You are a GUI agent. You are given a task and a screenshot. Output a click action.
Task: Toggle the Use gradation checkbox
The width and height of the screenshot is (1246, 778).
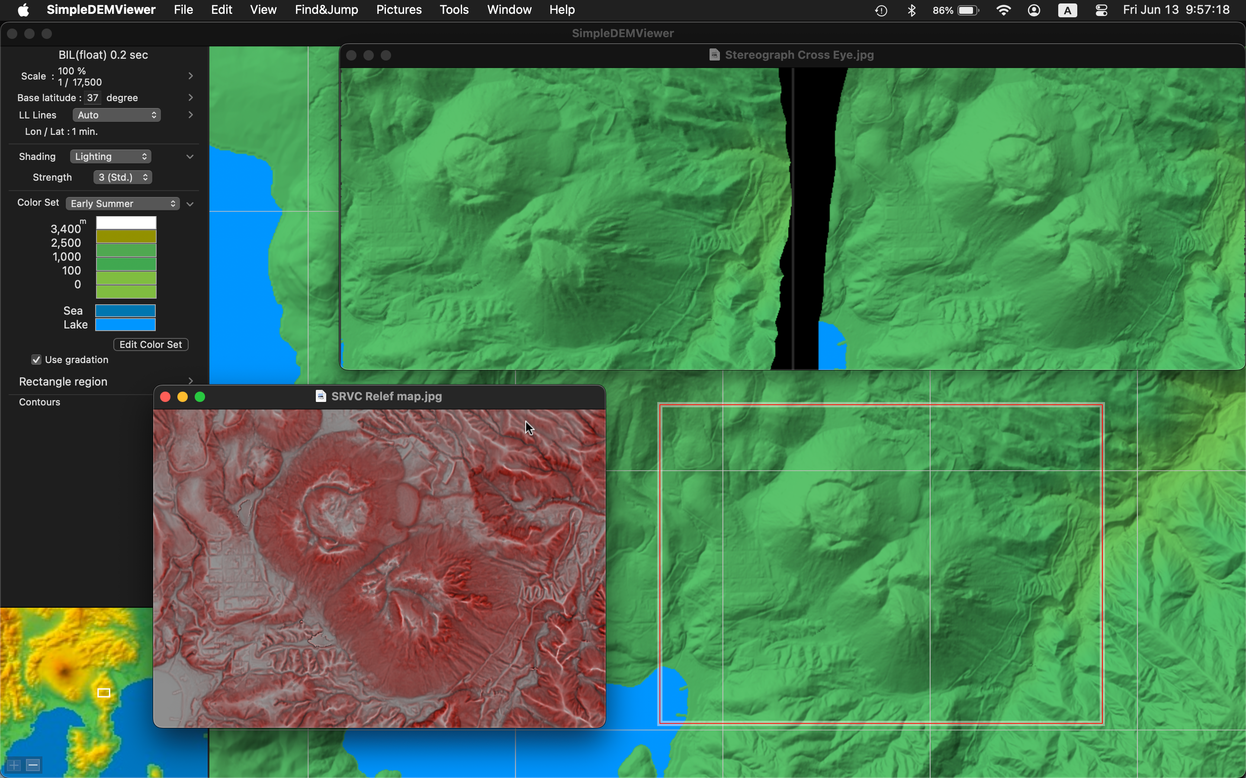tap(36, 360)
